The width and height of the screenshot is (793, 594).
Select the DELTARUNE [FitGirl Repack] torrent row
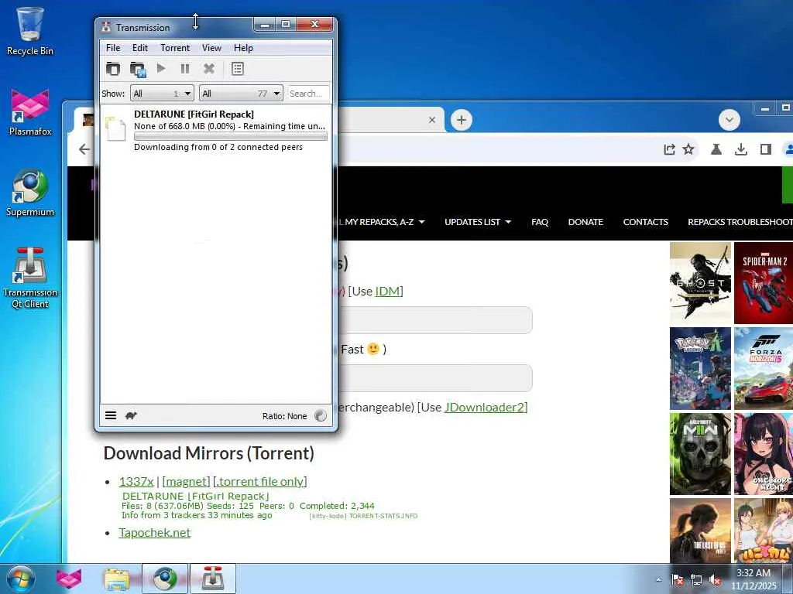[x=216, y=130]
